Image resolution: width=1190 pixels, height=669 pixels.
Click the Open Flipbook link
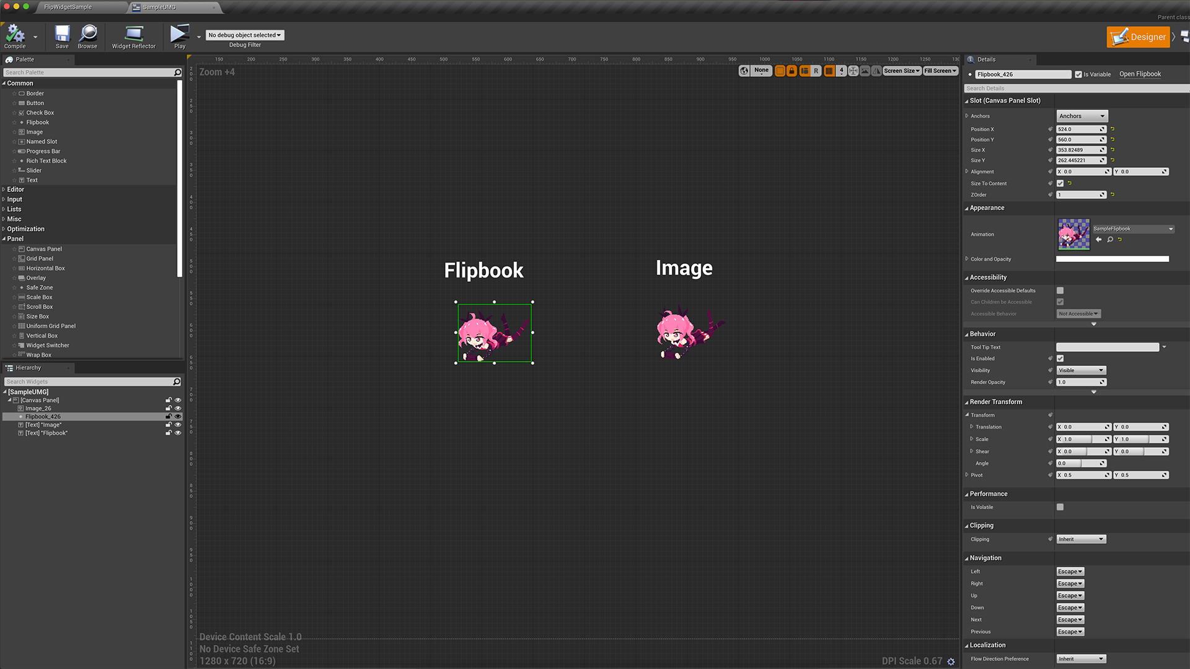(x=1140, y=74)
